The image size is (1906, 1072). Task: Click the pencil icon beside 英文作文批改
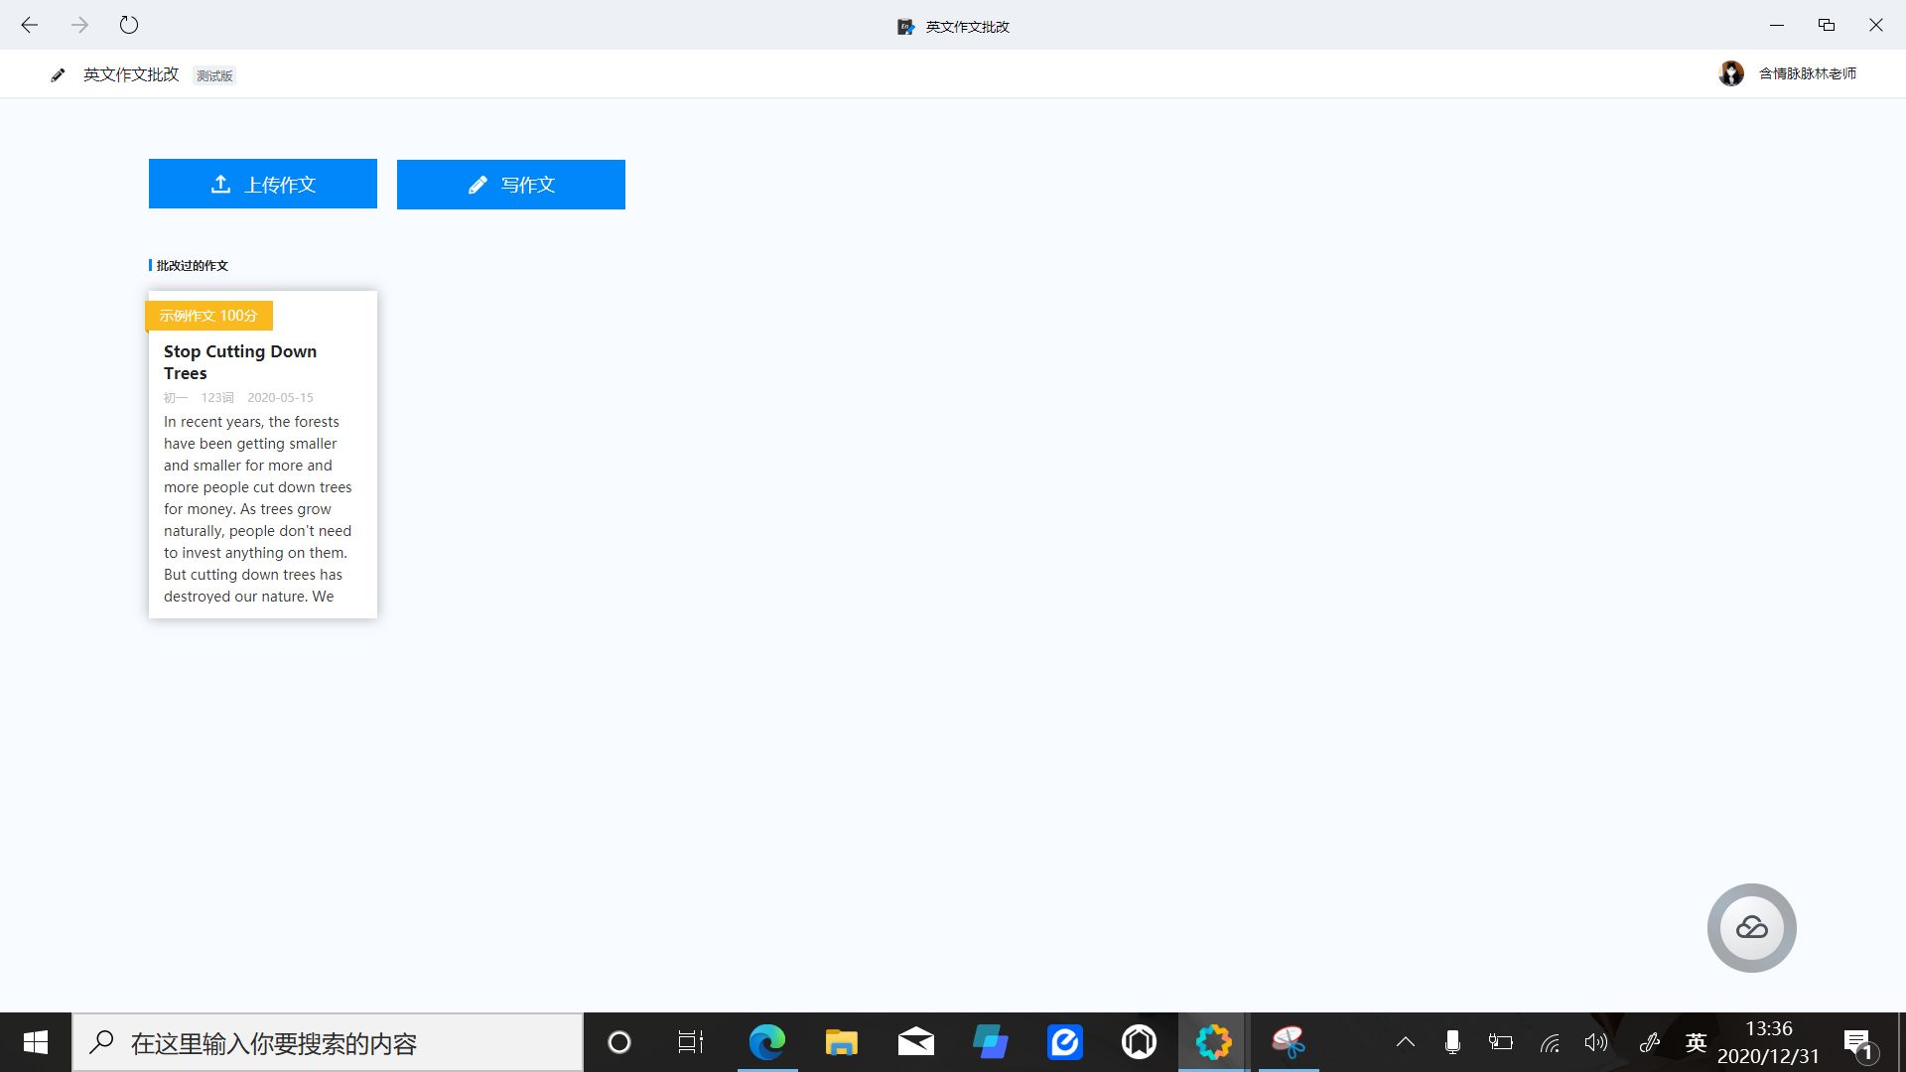tap(58, 74)
